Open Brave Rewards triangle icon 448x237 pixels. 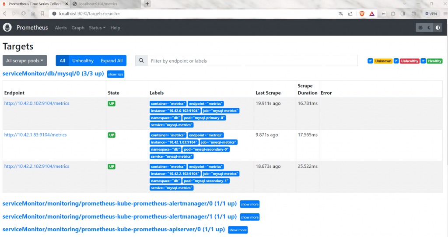click(372, 14)
